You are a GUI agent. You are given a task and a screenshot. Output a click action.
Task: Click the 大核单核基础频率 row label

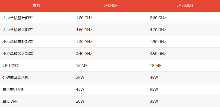[x=18, y=18]
